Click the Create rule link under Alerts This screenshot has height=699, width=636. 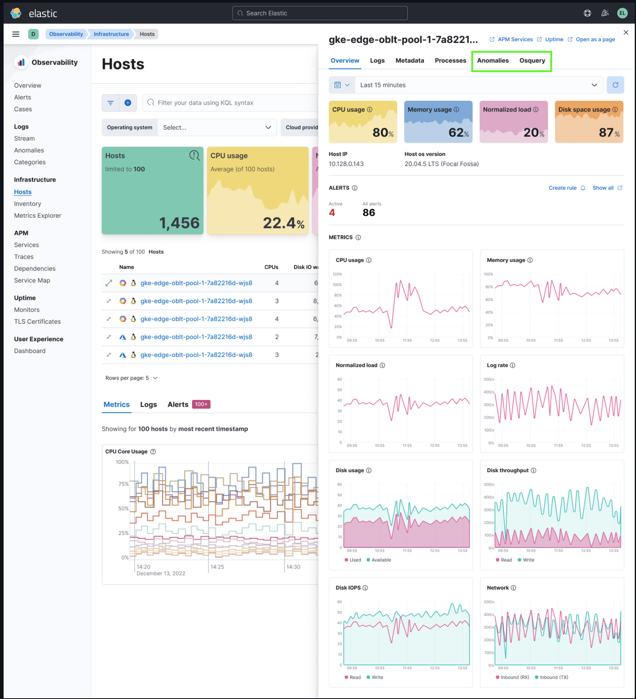[563, 188]
